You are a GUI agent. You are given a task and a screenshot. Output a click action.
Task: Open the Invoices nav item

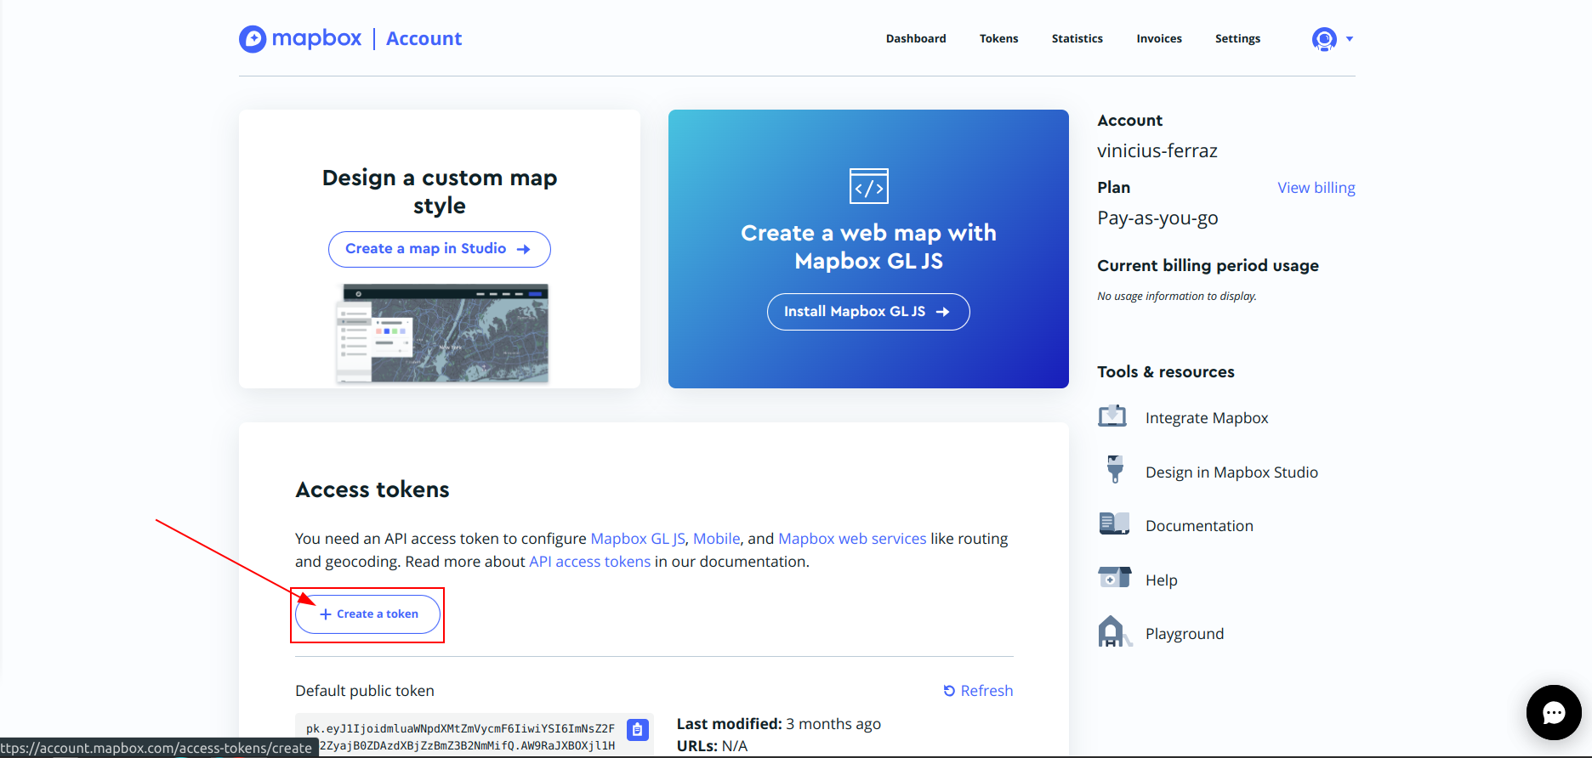[x=1159, y=39]
